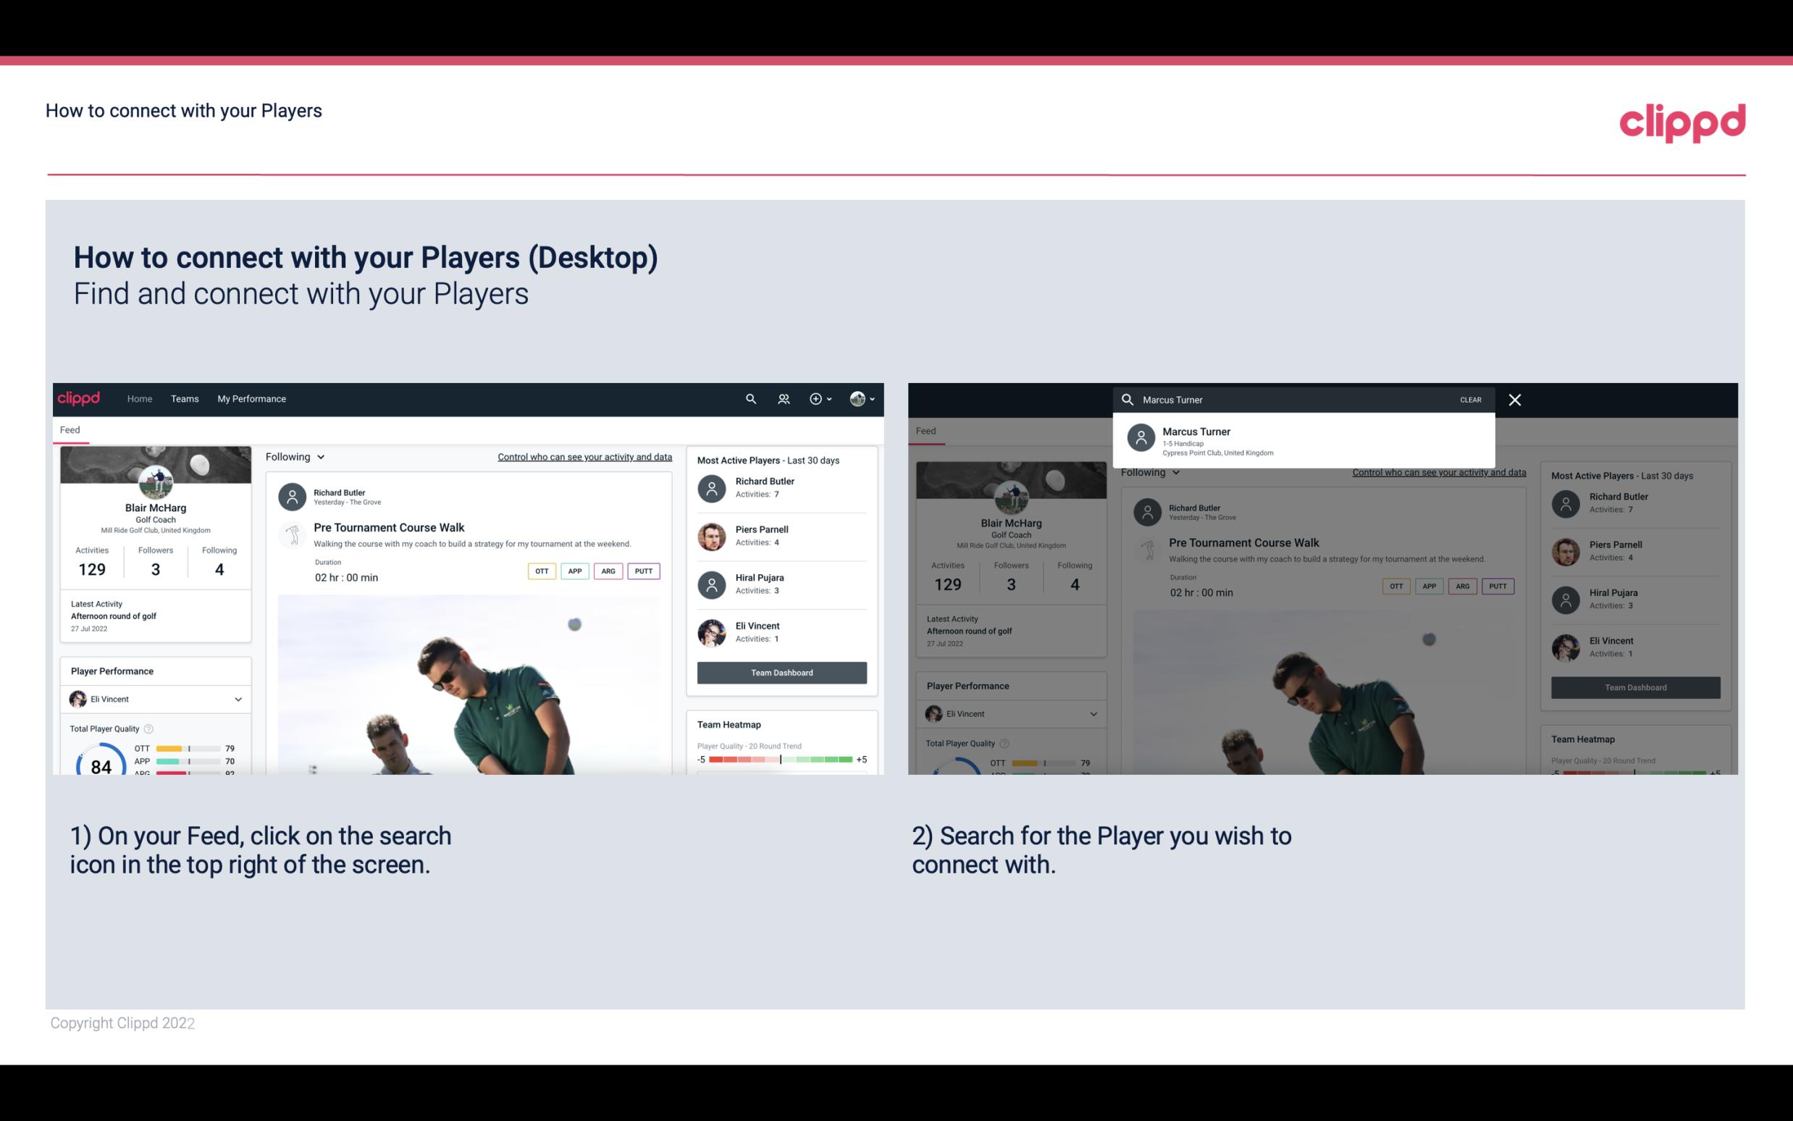
Task: Expand the Following dropdown on feed
Action: [294, 456]
